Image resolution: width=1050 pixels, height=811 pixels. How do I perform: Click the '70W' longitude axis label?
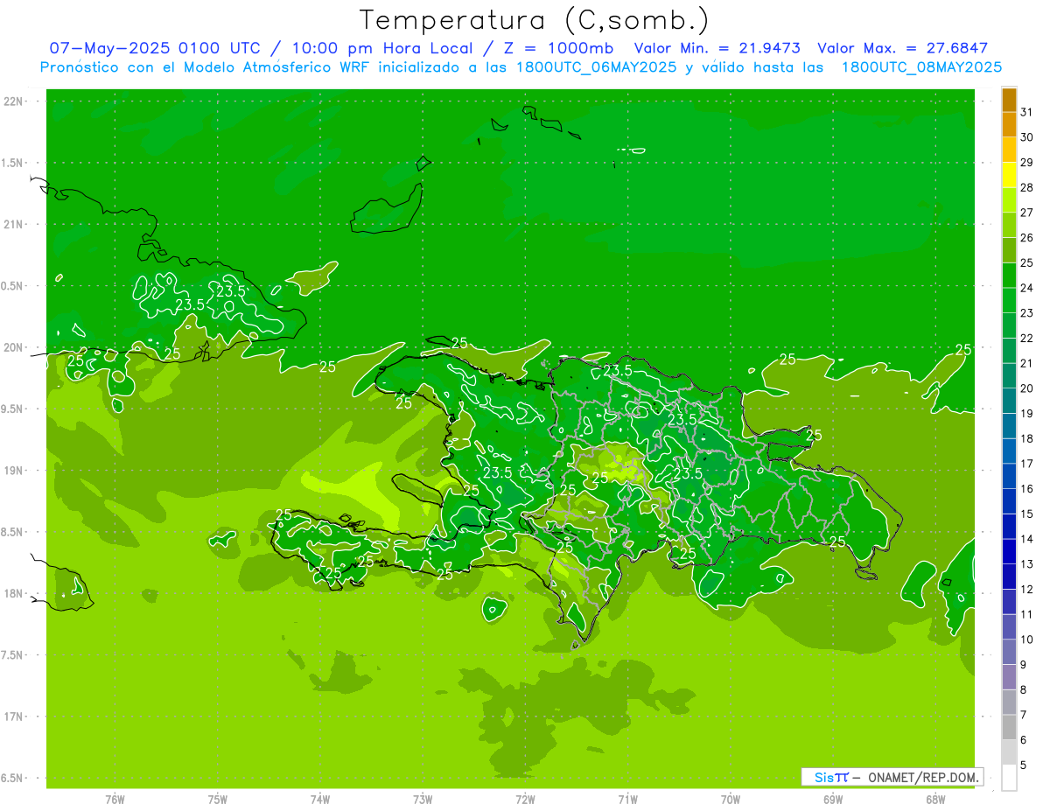point(731,799)
